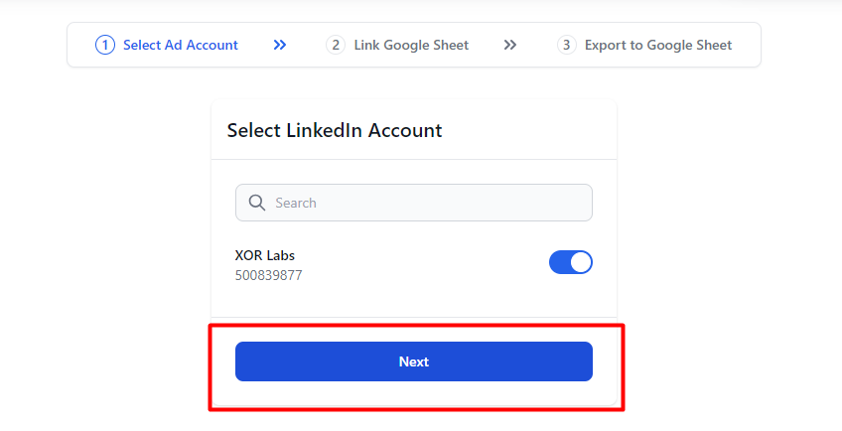Click the account ID 500839877
The width and height of the screenshot is (842, 431).
pos(268,275)
